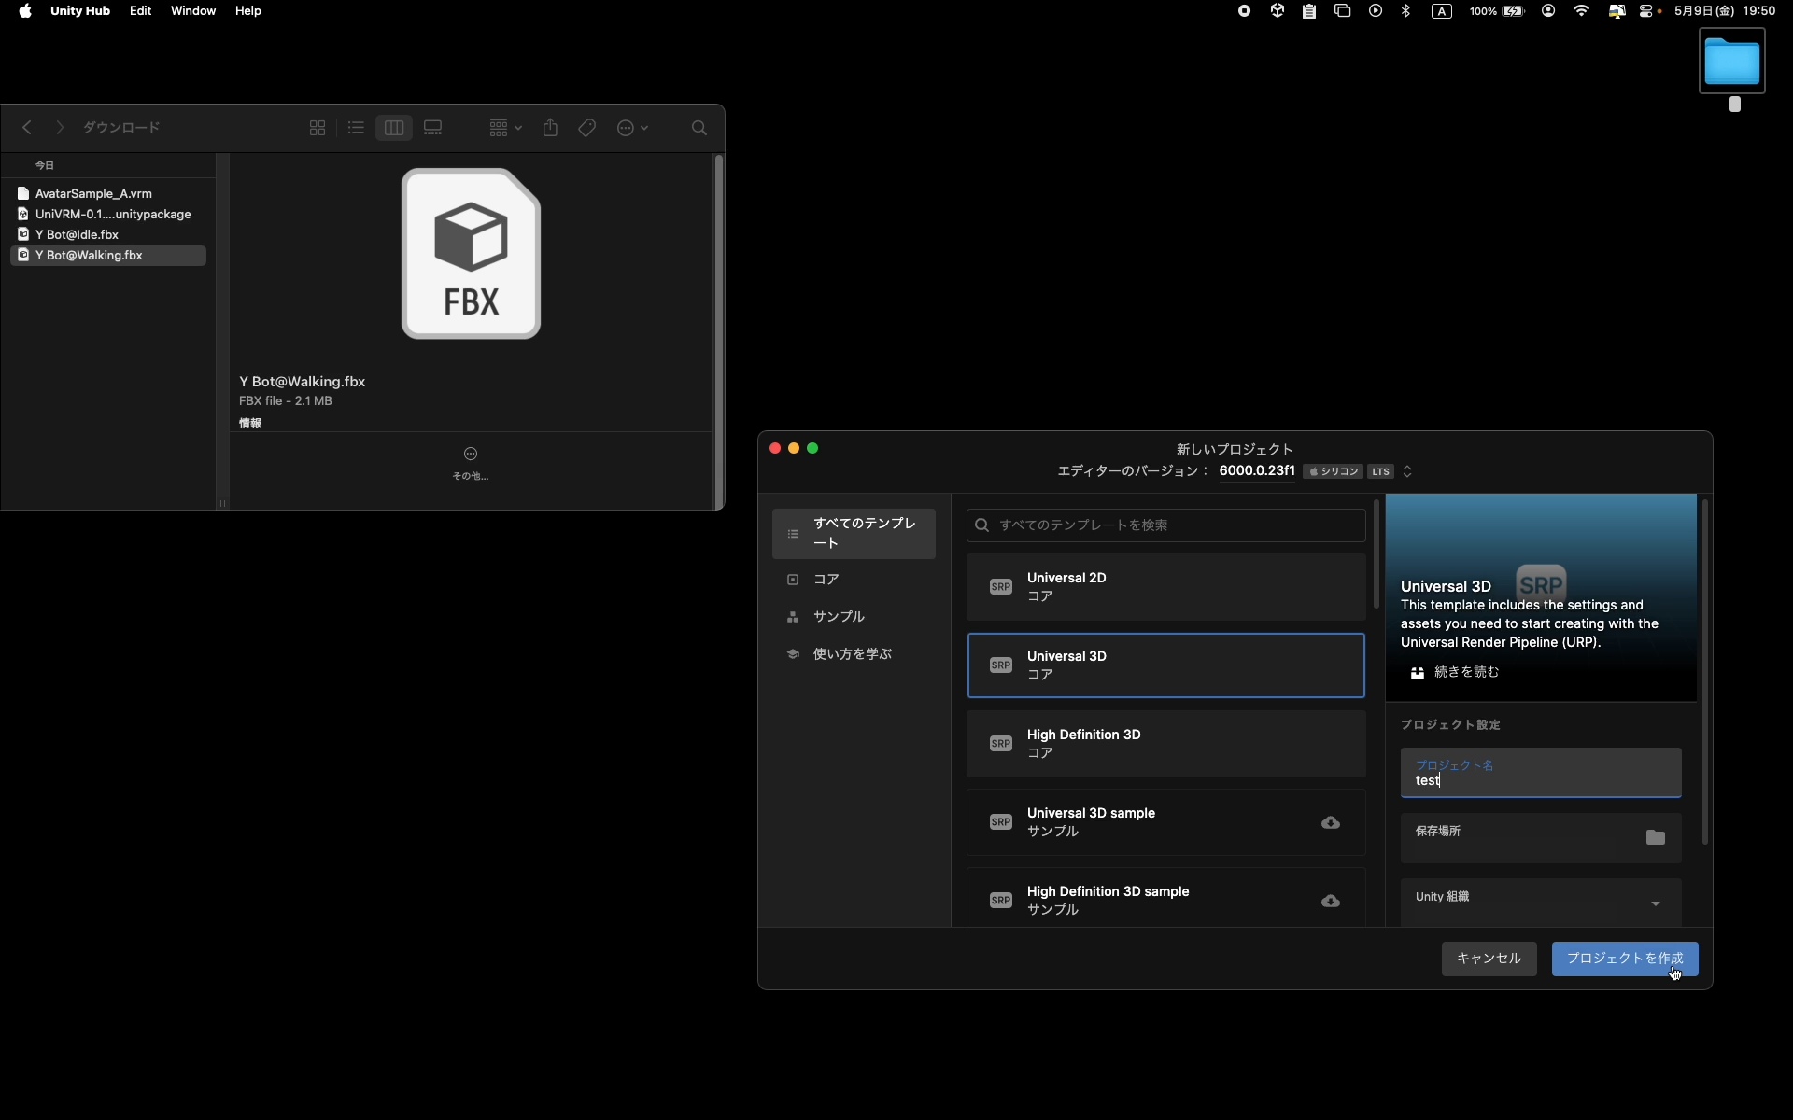
Task: Open the 使い方を学ぶ category
Action: pyautogui.click(x=854, y=654)
